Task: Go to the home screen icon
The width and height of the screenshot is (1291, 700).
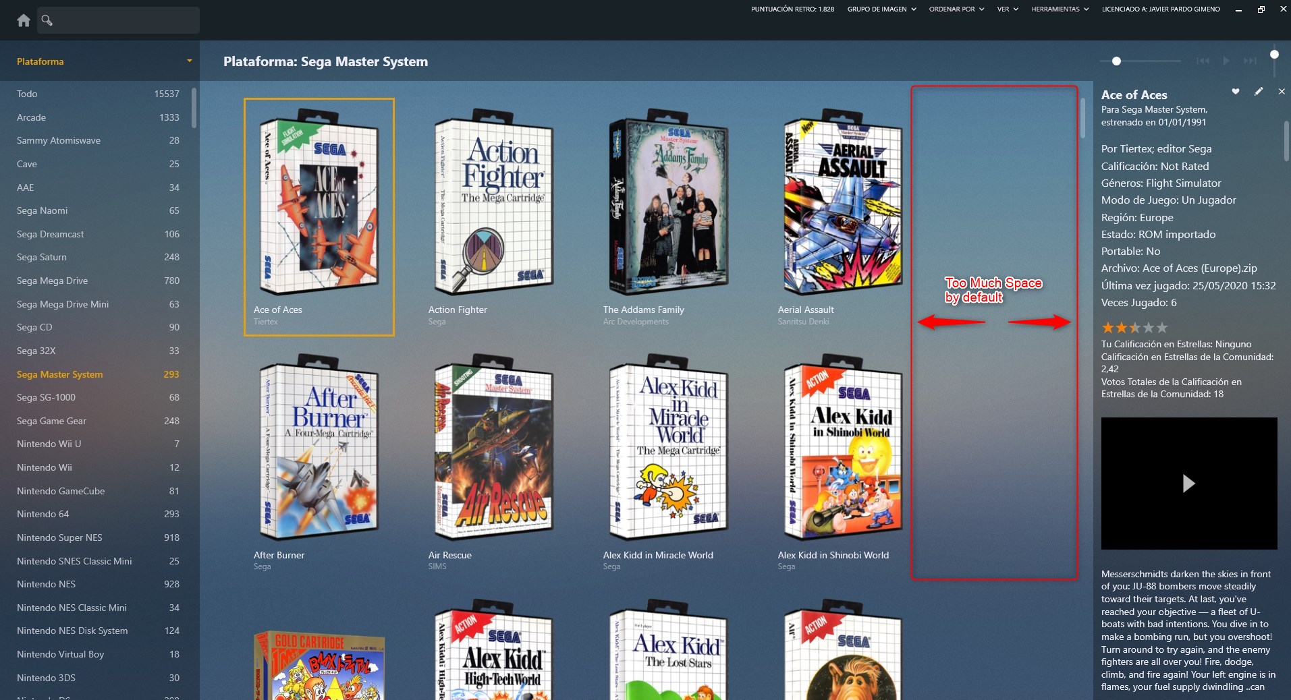Action: tap(24, 20)
